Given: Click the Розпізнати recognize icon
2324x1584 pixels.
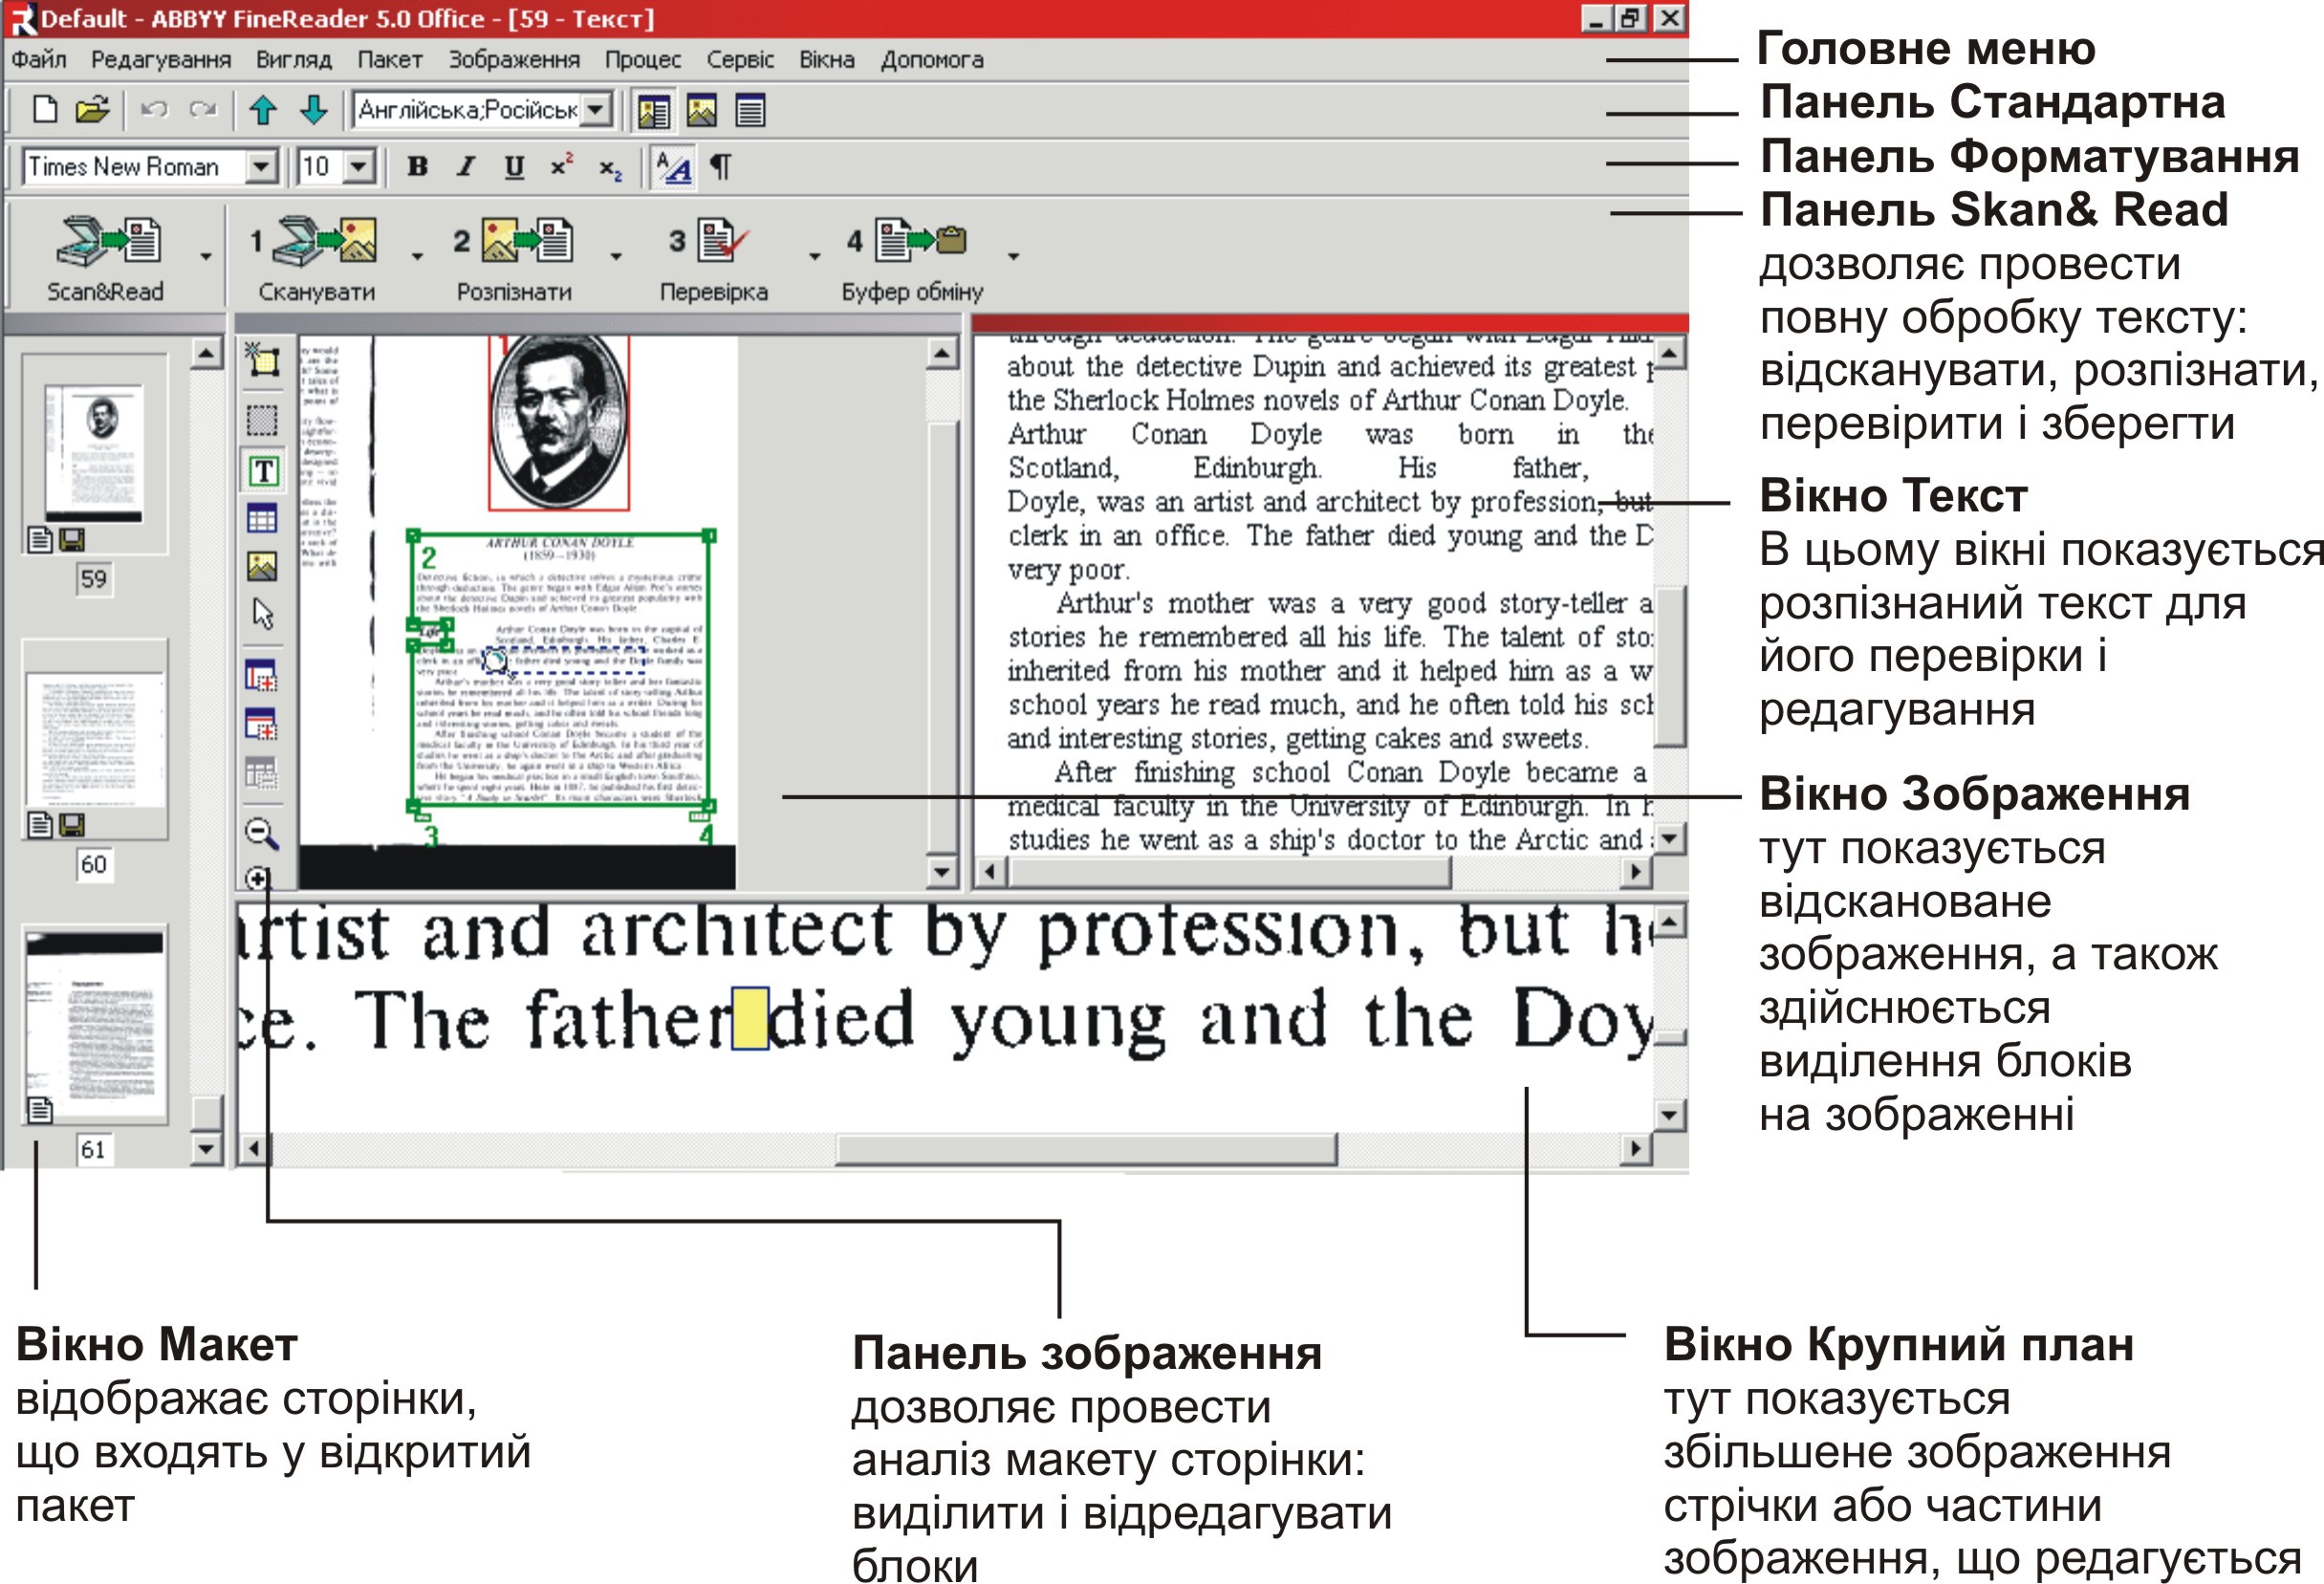Looking at the screenshot, I should coord(526,240).
